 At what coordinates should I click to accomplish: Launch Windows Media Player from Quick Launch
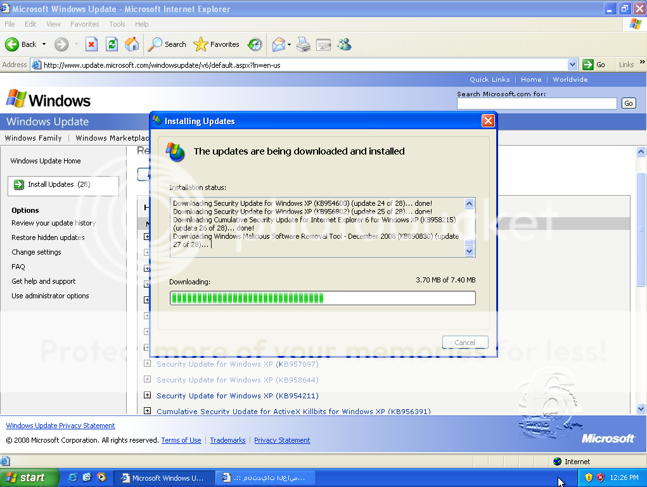pyautogui.click(x=101, y=478)
